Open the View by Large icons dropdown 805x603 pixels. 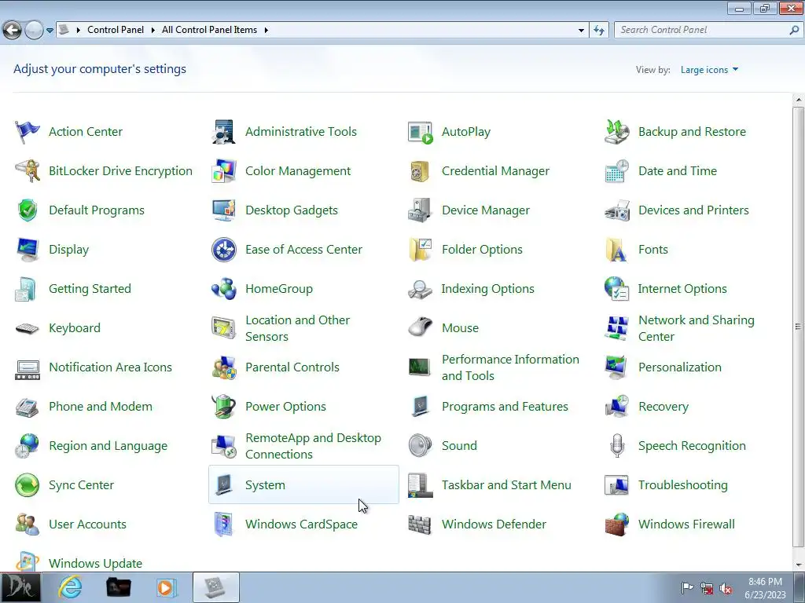[x=710, y=70]
